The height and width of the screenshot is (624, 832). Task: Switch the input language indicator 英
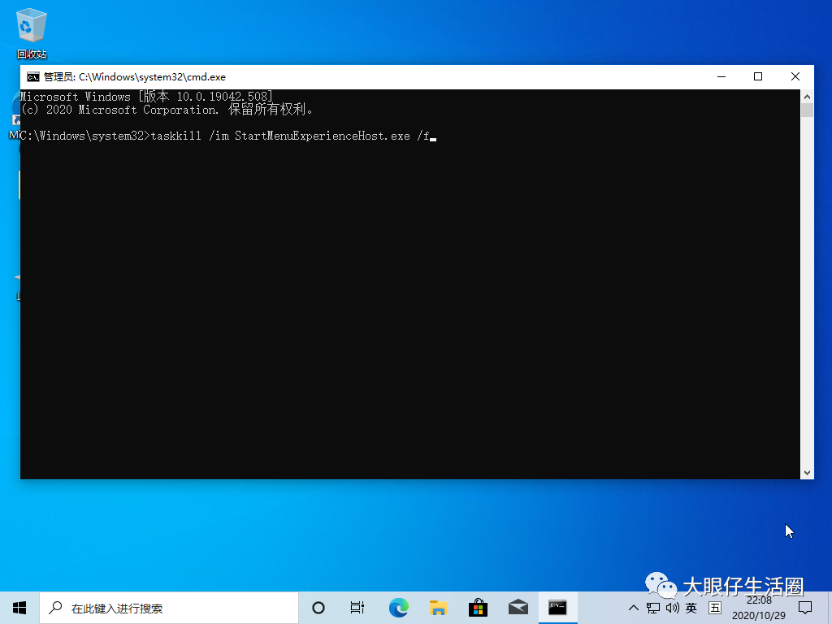coord(691,608)
